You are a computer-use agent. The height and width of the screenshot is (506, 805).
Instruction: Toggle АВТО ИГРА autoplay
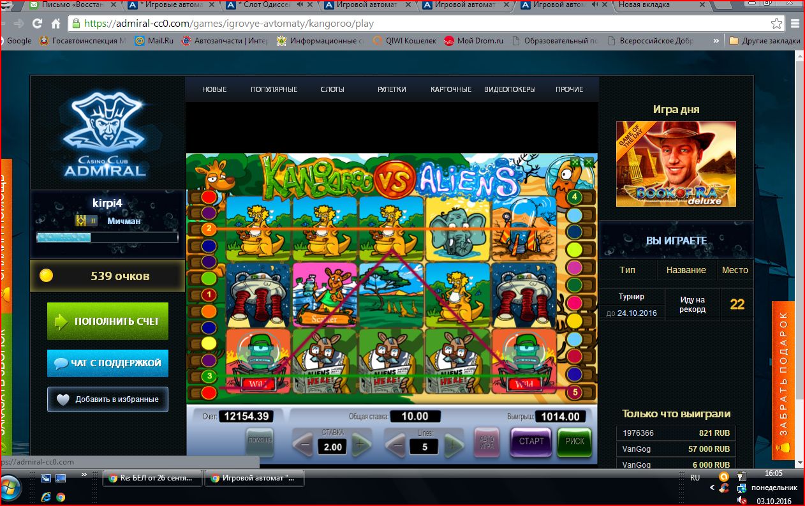pyautogui.click(x=487, y=442)
